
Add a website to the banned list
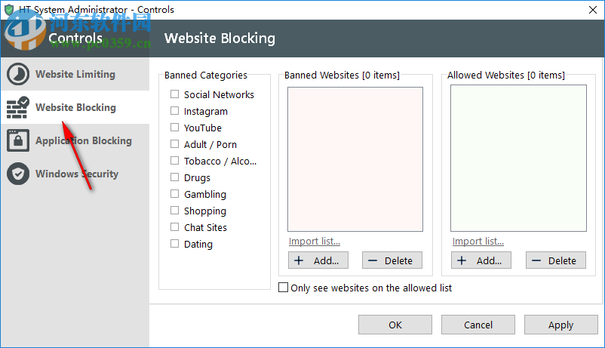pyautogui.click(x=318, y=260)
